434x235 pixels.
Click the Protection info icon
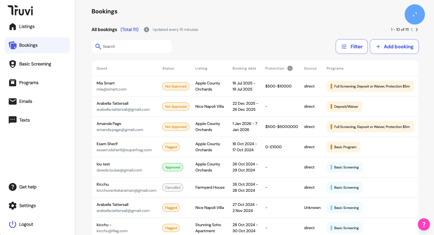(x=290, y=68)
